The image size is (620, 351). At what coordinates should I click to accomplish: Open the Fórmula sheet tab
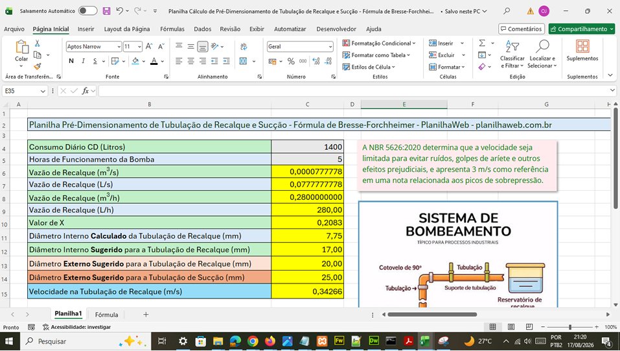[106, 315]
